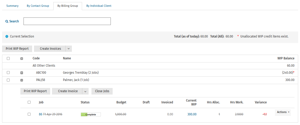The width and height of the screenshot is (300, 125).
Task: Tick the select-all checkbox in the Code header
Action: coord(8,59)
